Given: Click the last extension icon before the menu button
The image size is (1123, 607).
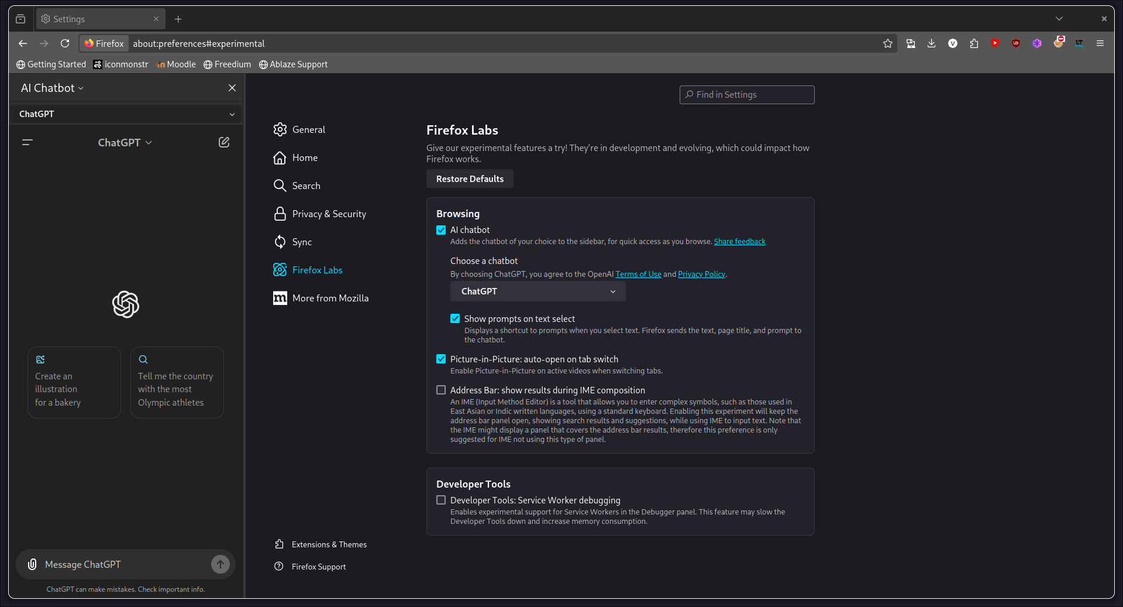Looking at the screenshot, I should pos(1079,43).
